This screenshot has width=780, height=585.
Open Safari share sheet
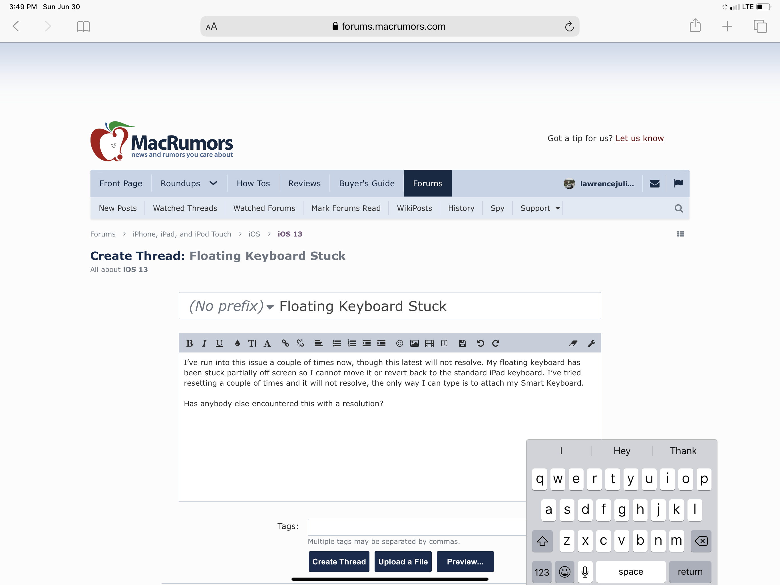(x=695, y=26)
